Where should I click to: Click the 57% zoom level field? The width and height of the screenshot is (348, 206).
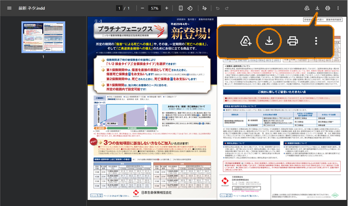pyautogui.click(x=155, y=8)
